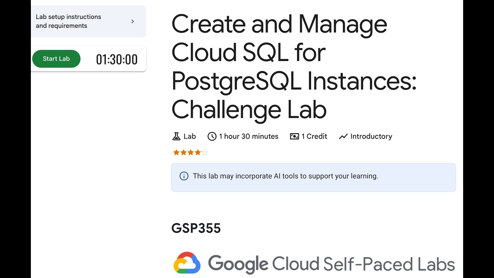Click the chevron arrow beside Lab setup instructions
494x278 pixels.
click(133, 21)
